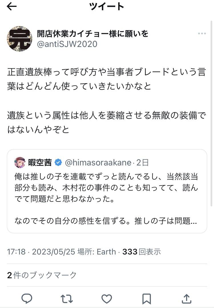214x308 pixels.
Task: Like the tweet with heart icon
Action: (107, 299)
